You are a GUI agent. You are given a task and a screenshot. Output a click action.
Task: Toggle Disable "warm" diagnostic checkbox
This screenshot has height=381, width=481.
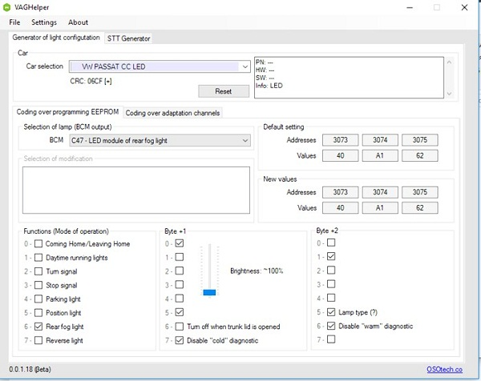pyautogui.click(x=331, y=327)
